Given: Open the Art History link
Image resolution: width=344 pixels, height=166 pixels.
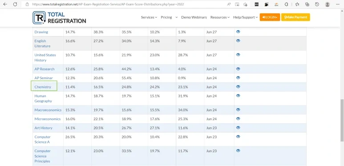Looking at the screenshot, I should (43, 128).
